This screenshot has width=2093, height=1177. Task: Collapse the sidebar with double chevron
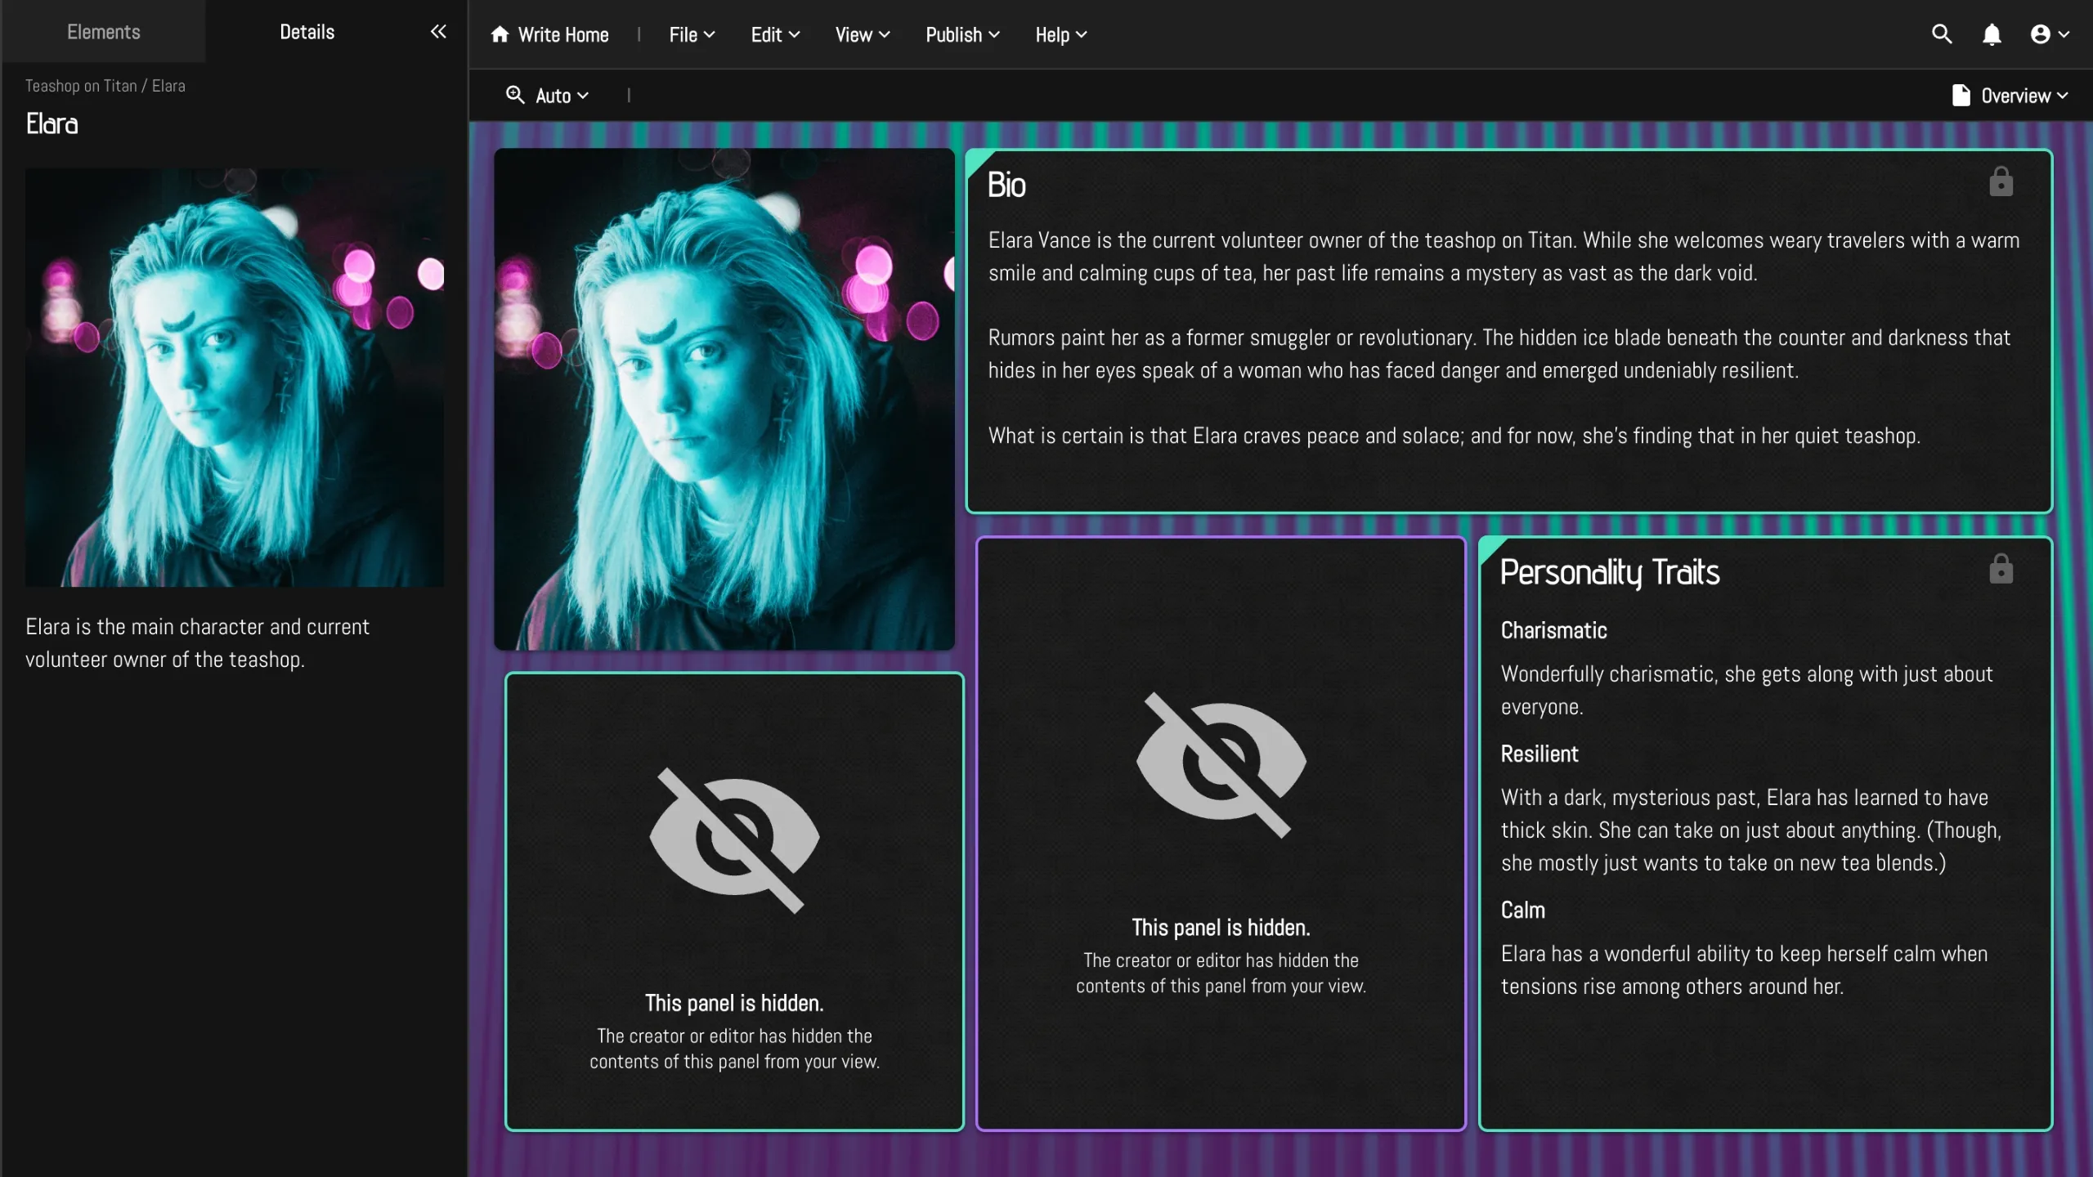[x=438, y=32]
